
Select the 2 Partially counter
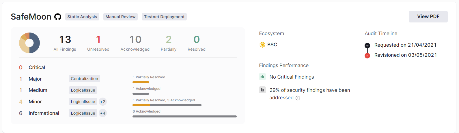pyautogui.click(x=169, y=43)
